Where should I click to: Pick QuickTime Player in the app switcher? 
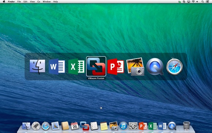155,66
